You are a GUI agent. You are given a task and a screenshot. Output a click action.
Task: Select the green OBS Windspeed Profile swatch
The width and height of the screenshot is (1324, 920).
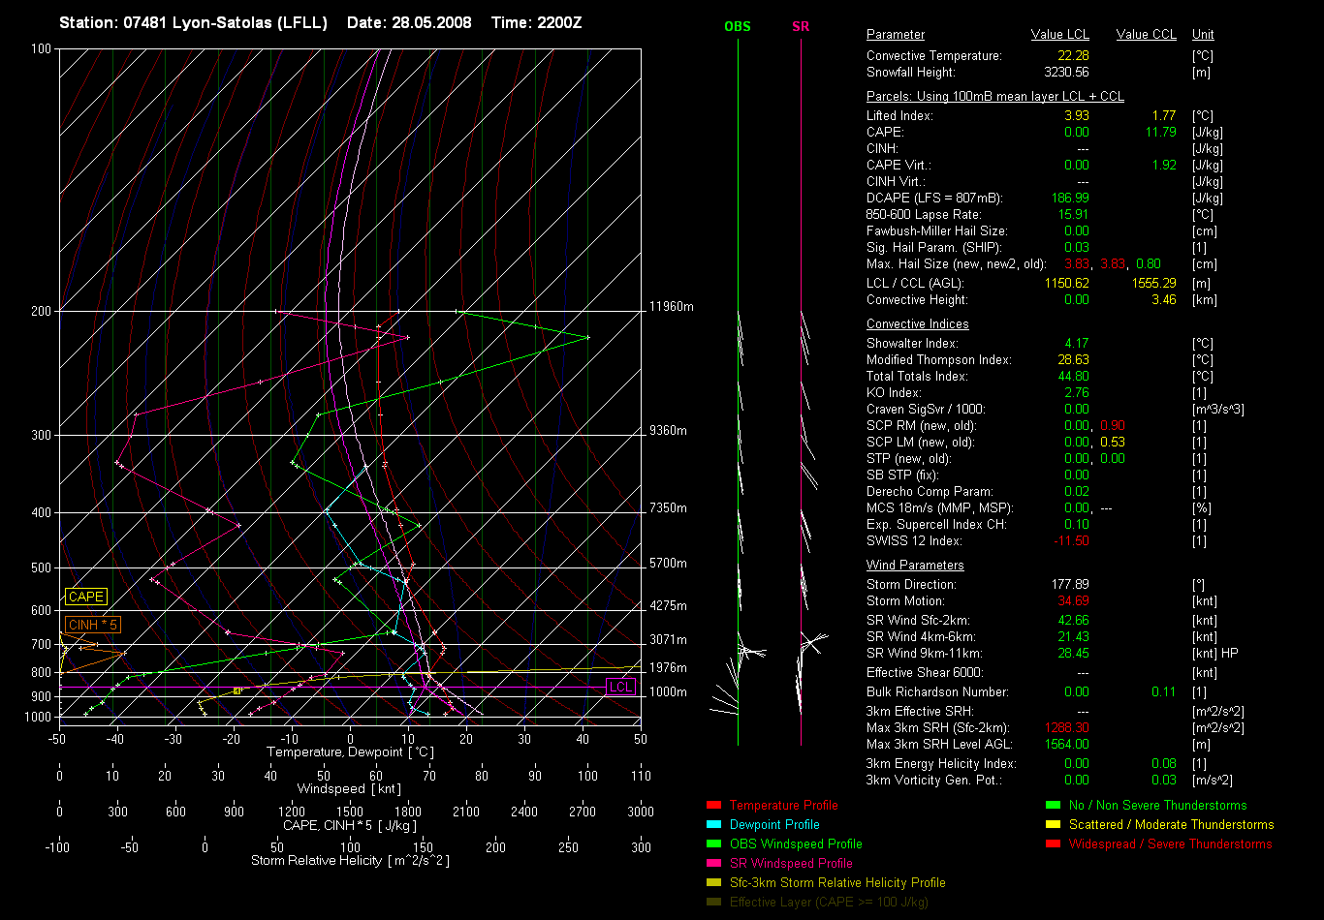click(x=713, y=843)
